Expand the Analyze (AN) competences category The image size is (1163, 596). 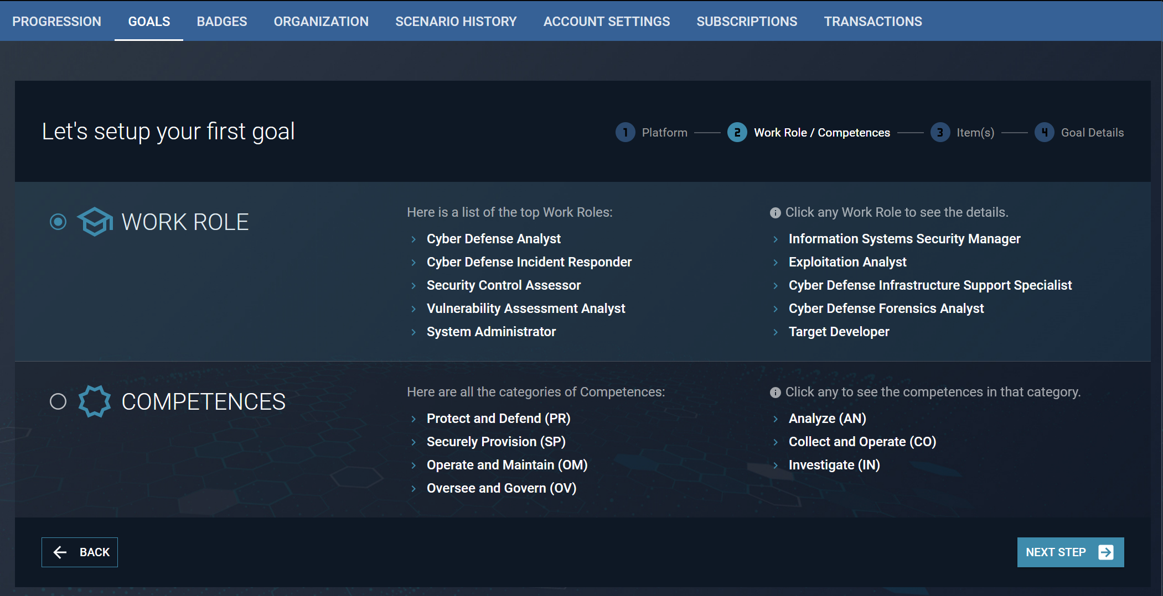(x=776, y=419)
